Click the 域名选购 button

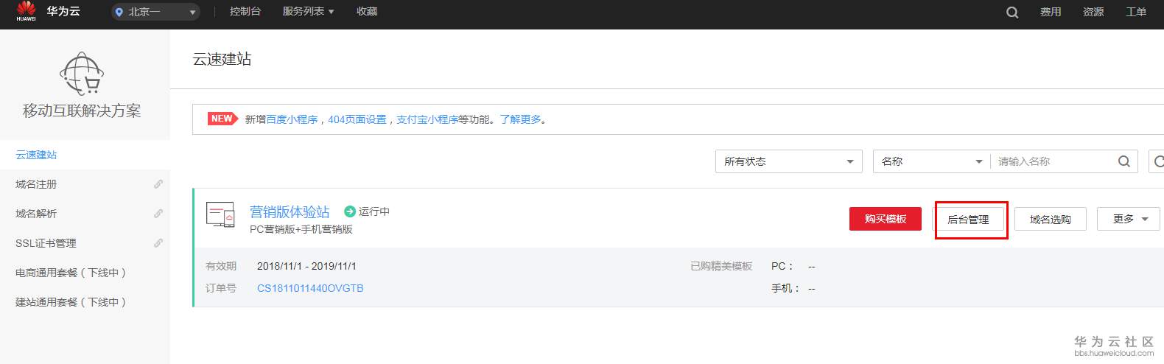click(x=1051, y=219)
